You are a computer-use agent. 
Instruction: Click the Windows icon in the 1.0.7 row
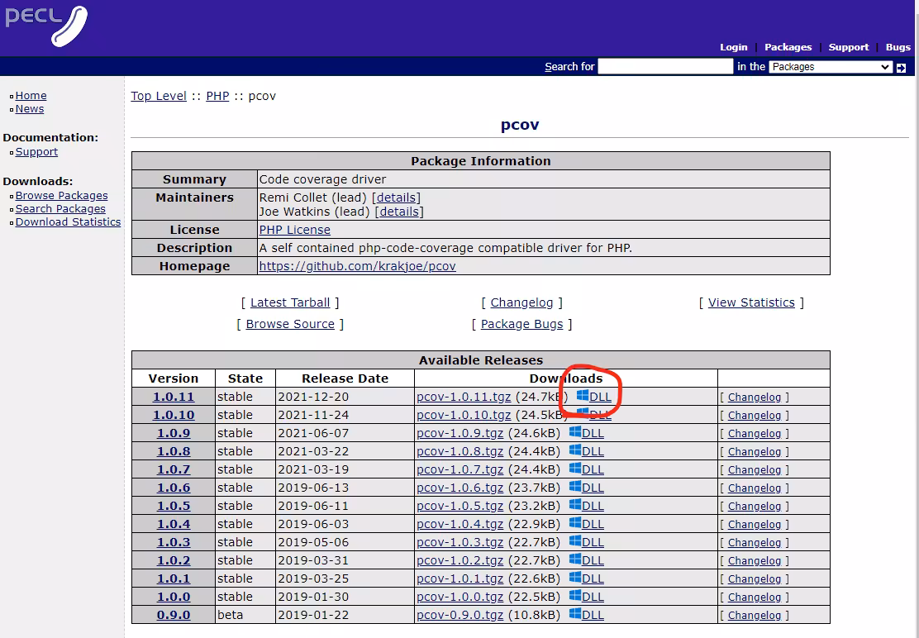[x=575, y=469]
